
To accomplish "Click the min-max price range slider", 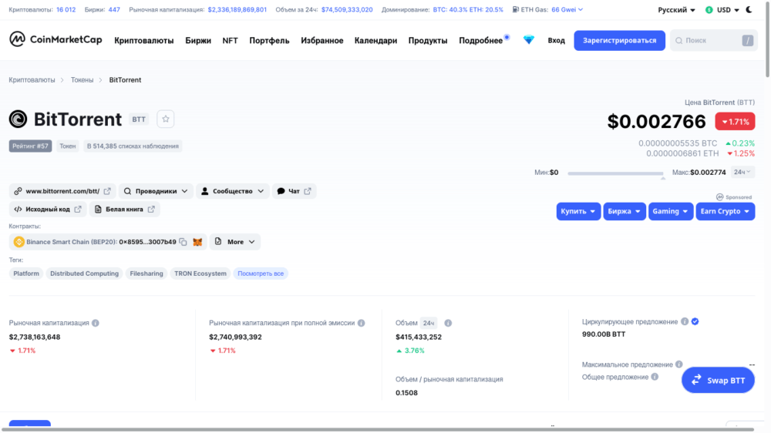I will click(615, 173).
